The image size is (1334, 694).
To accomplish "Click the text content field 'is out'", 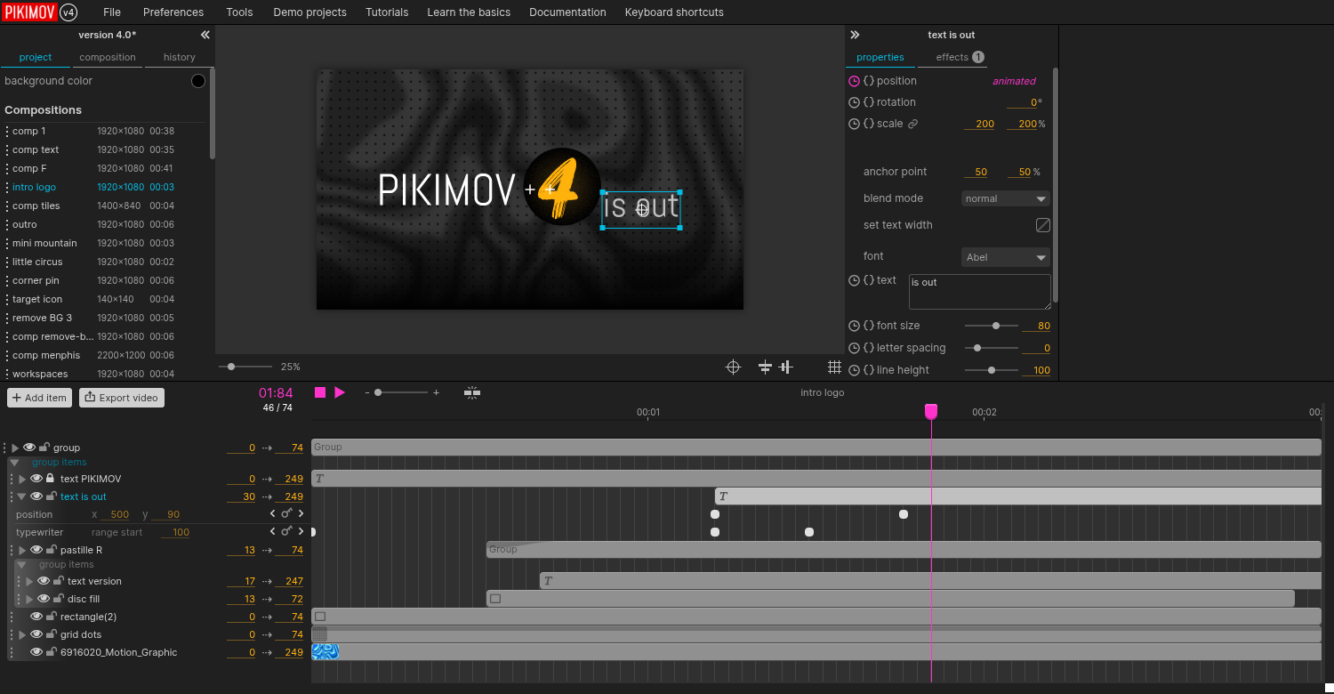I will [979, 292].
